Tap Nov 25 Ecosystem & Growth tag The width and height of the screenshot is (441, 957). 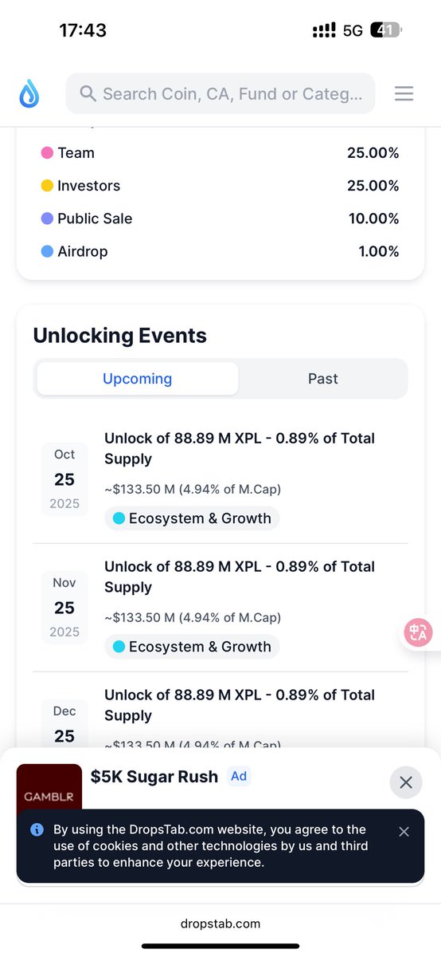192,647
